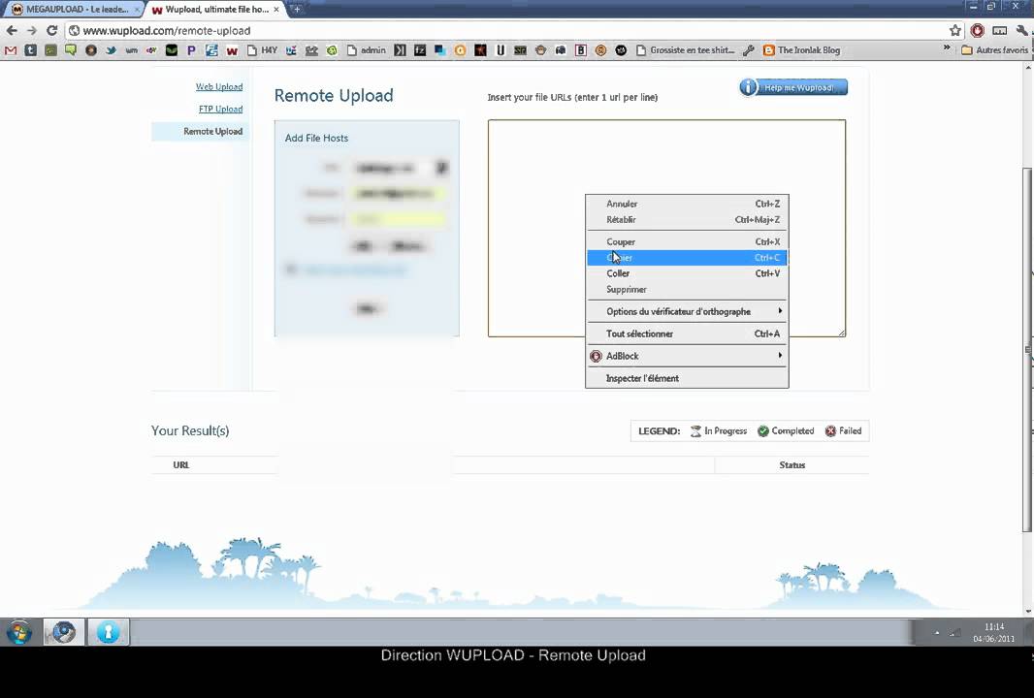The width and height of the screenshot is (1034, 698).
Task: Close the MEGAUPLOAD tab
Action: (137, 10)
